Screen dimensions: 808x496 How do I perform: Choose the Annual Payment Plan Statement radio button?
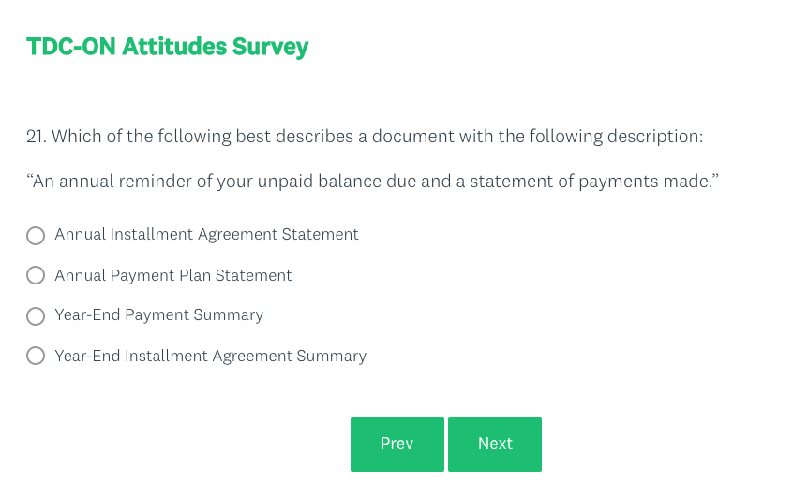pos(36,276)
